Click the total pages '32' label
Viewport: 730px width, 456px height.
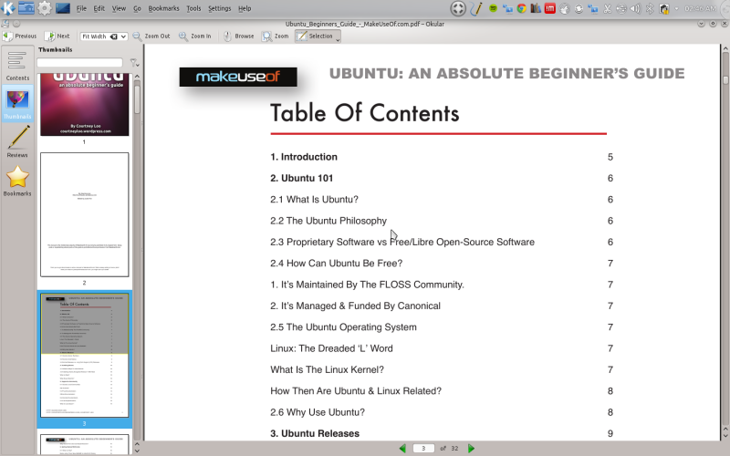454,448
